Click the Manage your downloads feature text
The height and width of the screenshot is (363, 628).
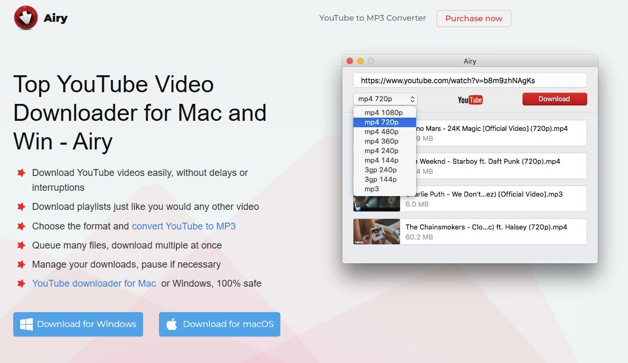pos(127,264)
